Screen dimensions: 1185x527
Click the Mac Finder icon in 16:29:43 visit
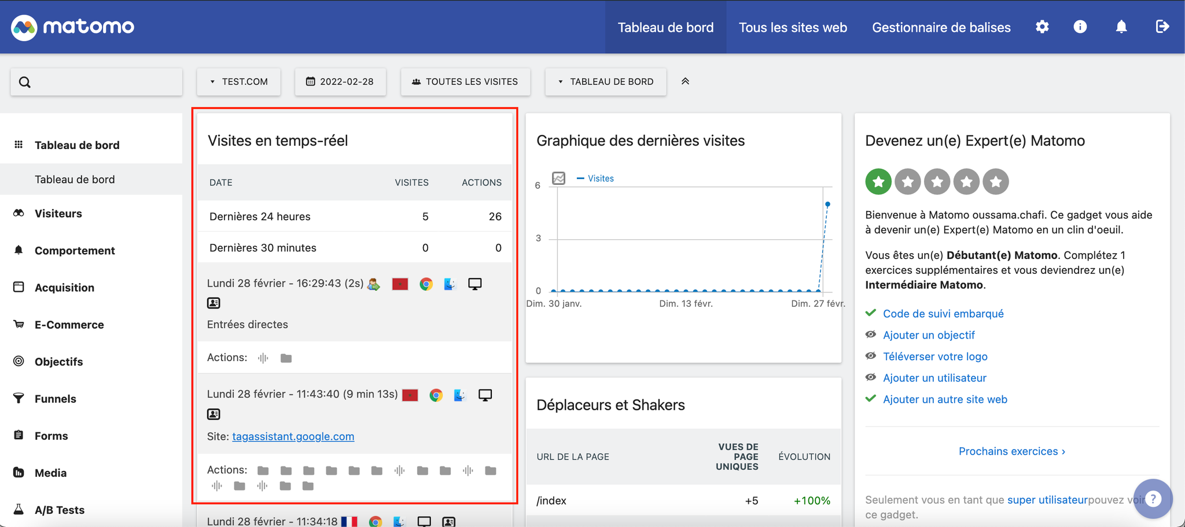(x=450, y=284)
